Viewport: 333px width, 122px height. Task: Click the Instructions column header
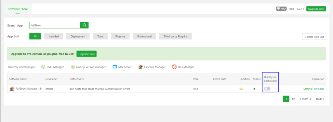pos(76,79)
